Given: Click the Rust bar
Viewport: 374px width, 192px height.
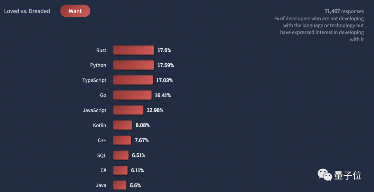Looking at the screenshot, I should point(133,50).
